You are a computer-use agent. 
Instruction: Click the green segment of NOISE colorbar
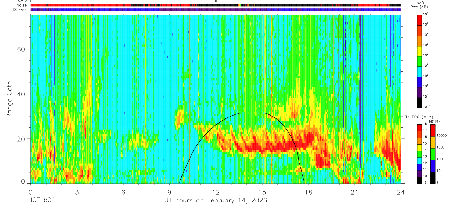pyautogui.click(x=433, y=154)
